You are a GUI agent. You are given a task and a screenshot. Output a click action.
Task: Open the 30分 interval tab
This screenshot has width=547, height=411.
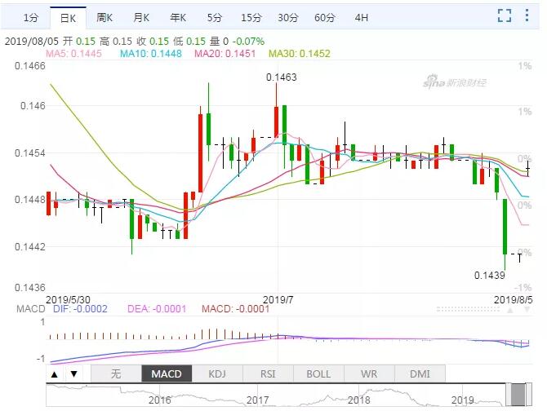point(288,17)
